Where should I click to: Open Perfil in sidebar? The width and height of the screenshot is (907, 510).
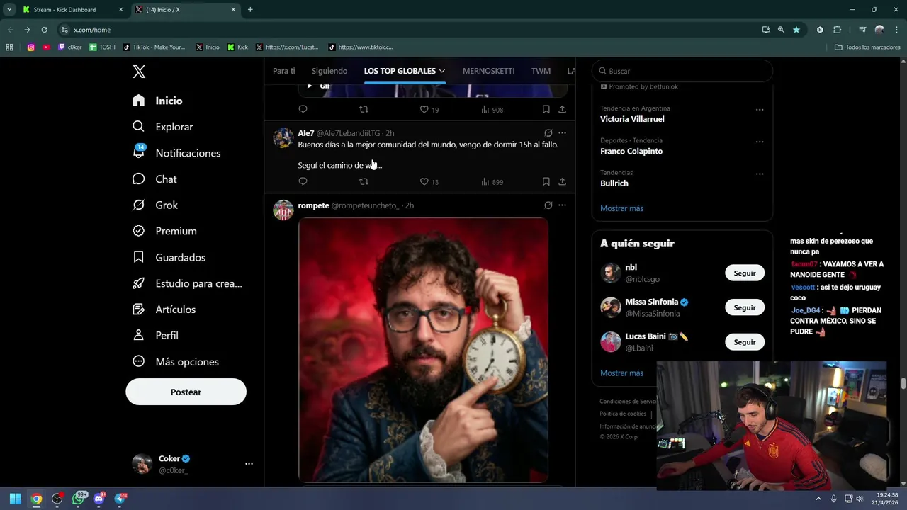[x=155, y=336]
